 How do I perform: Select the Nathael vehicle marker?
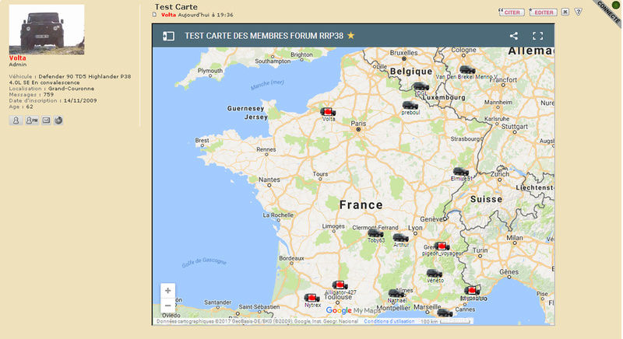tap(396, 293)
